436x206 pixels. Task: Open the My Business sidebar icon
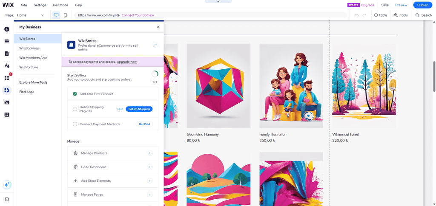[x=7, y=90]
